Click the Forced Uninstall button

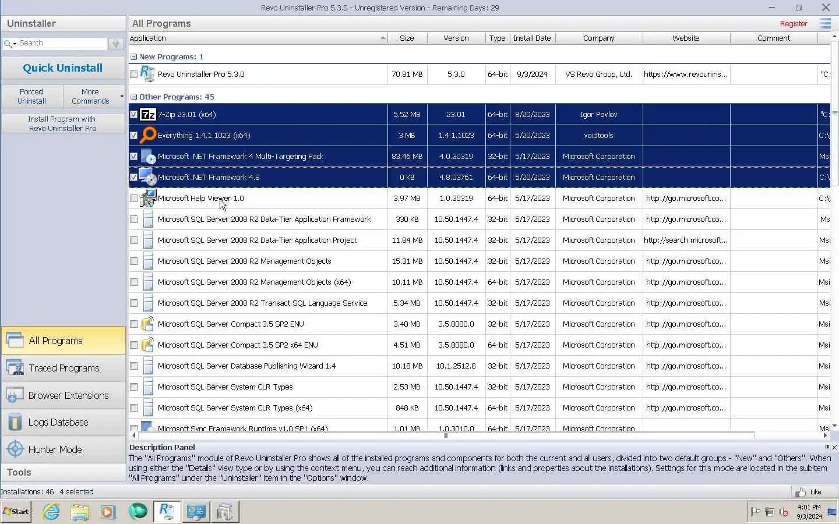(x=31, y=97)
